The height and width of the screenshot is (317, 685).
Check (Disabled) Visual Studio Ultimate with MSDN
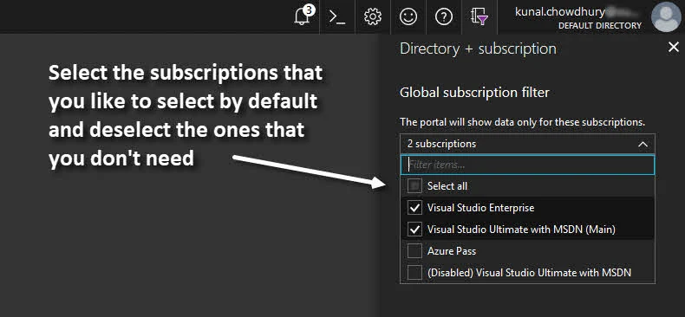(414, 273)
